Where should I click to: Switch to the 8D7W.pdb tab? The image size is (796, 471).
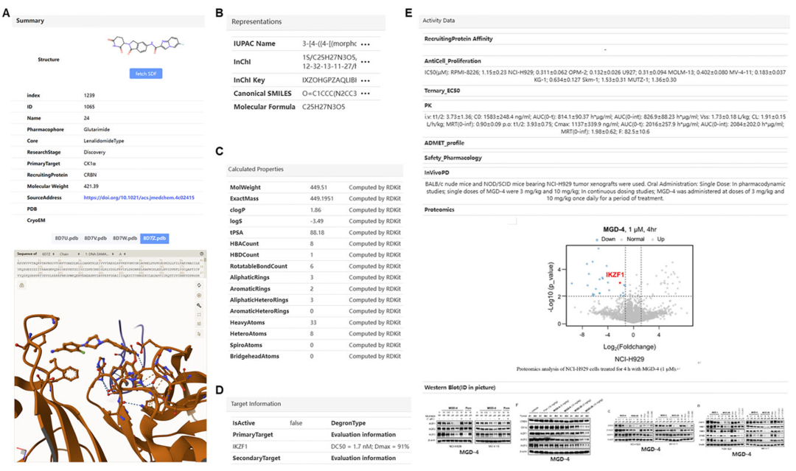(125, 238)
